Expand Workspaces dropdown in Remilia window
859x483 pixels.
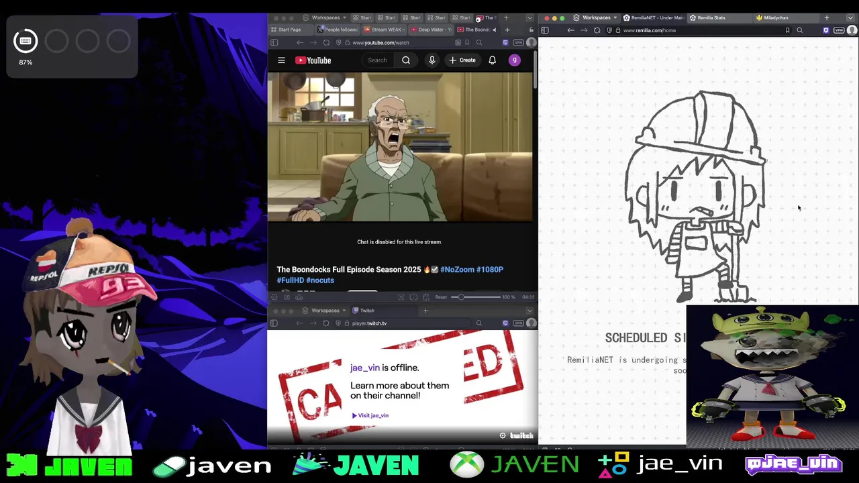pyautogui.click(x=596, y=17)
